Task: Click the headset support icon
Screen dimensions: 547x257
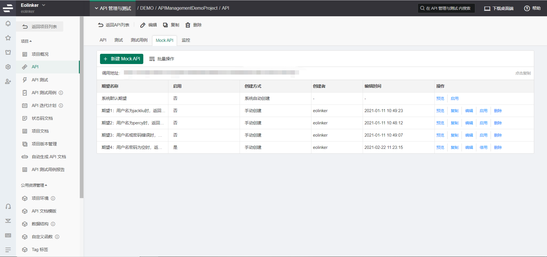Action: (x=8, y=206)
